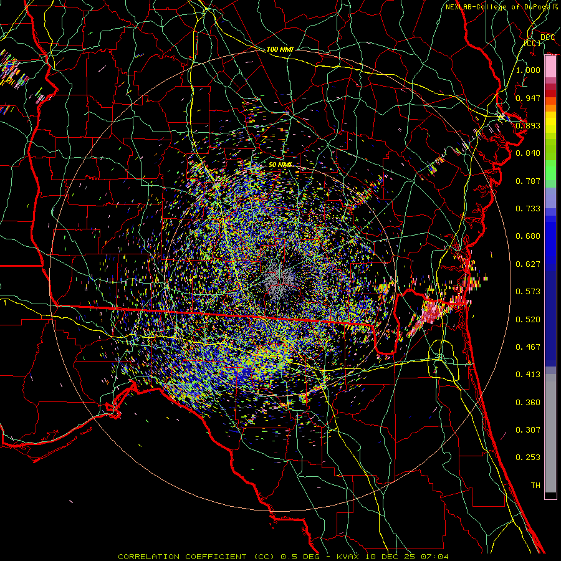
Task: Click the 07:04 timestamp in the caption
Action: [x=434, y=557]
